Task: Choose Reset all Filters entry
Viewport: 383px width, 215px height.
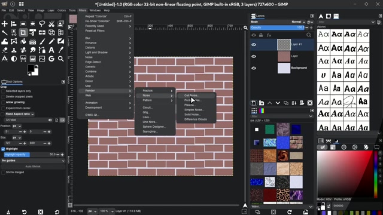Action: (106, 30)
